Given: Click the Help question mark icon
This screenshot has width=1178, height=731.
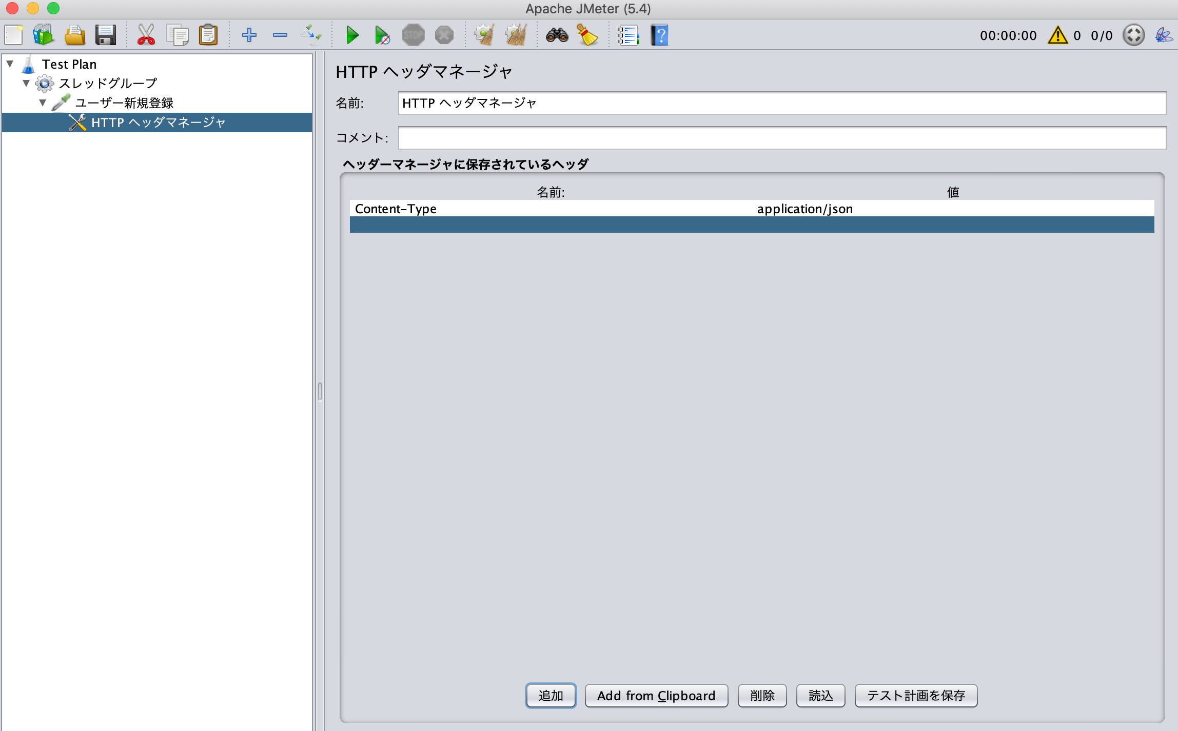Looking at the screenshot, I should [x=660, y=35].
